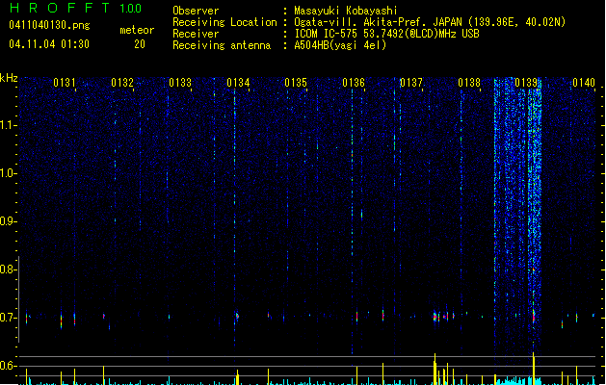The height and width of the screenshot is (385, 606).
Task: Click the 0.9 kHz axis label
Action: tap(8, 221)
